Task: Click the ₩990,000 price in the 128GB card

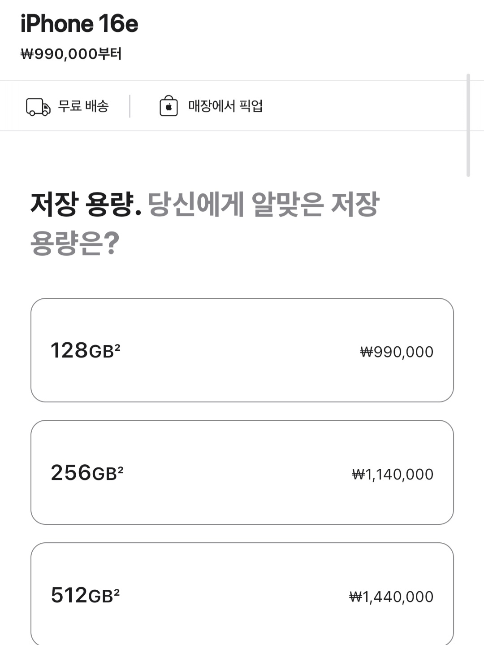Action: tap(397, 352)
